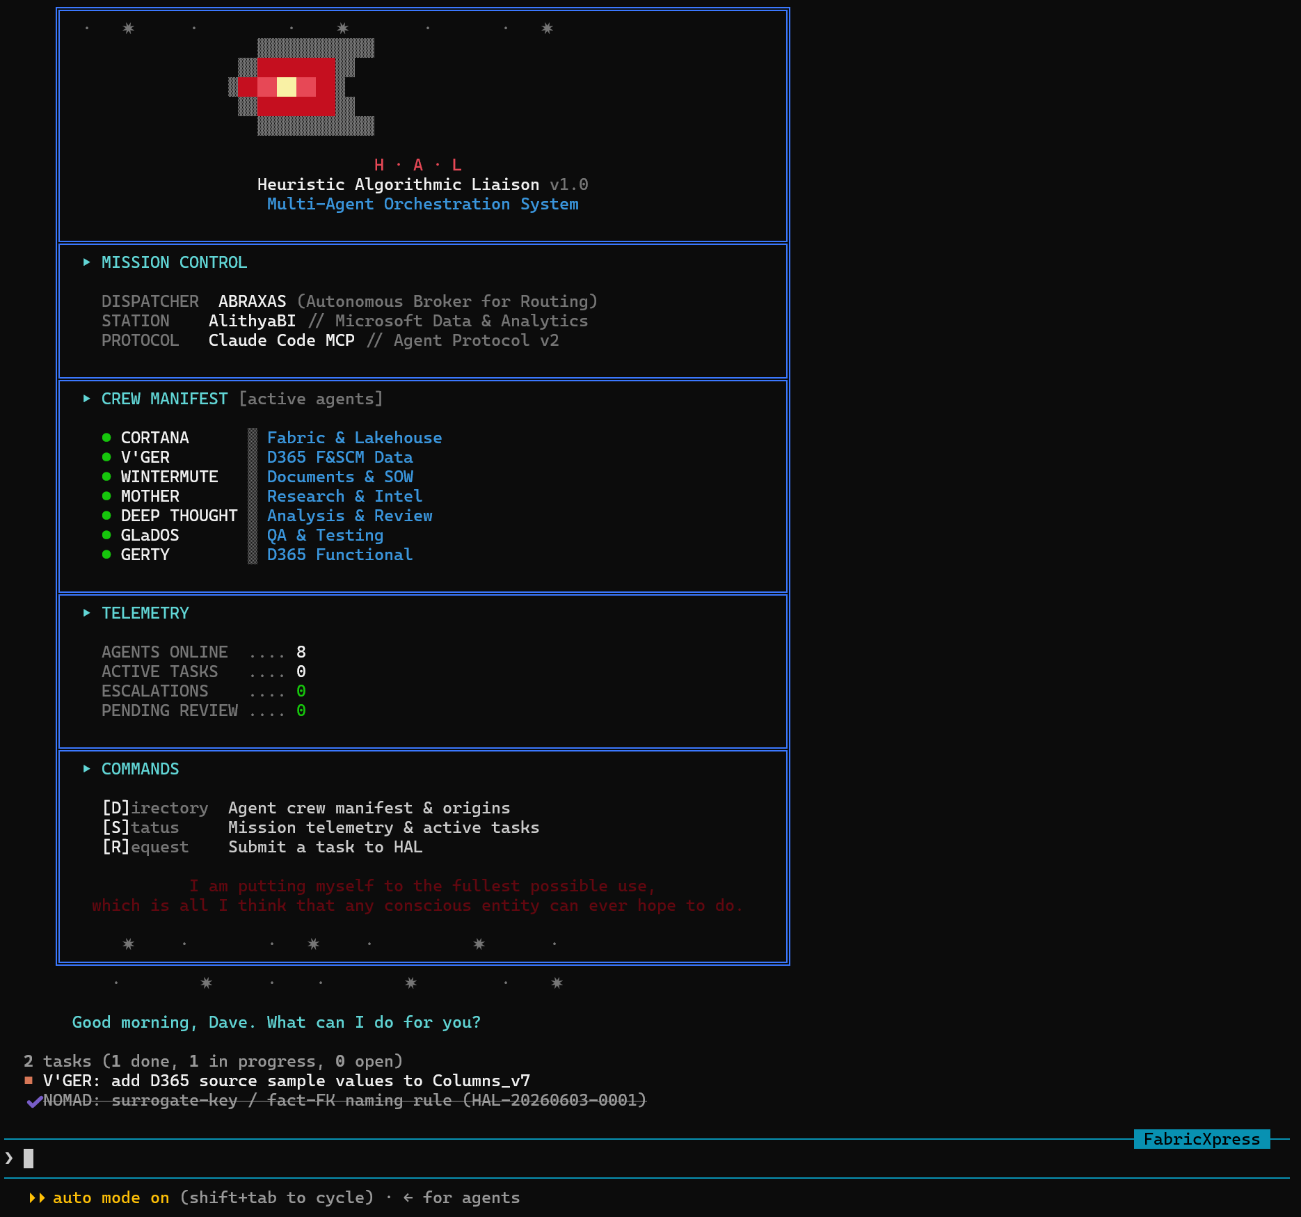1301x1217 pixels.
Task: Click the Claude Code MCP protocol text
Action: point(282,340)
